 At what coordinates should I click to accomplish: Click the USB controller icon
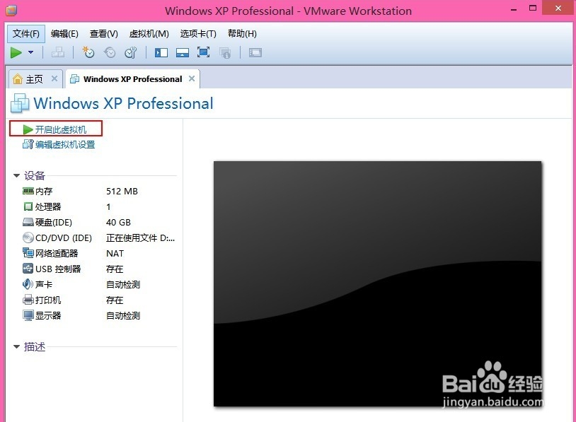[28, 269]
